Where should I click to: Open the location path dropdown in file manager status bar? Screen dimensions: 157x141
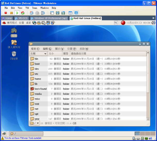pos(35,123)
